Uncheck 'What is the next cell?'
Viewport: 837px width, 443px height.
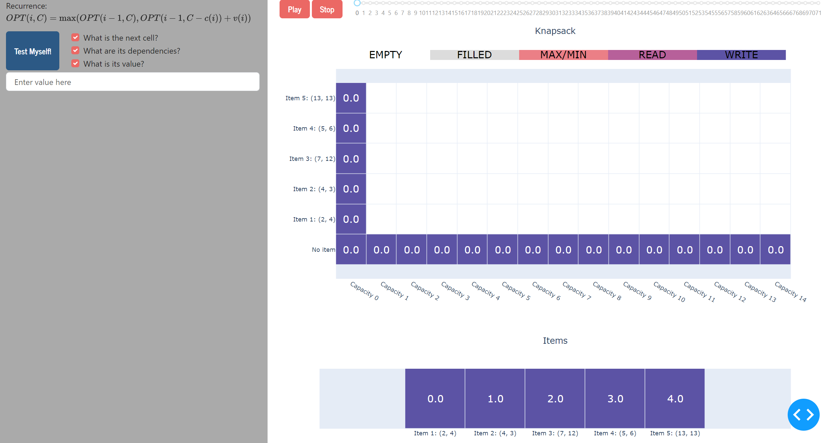coord(75,37)
